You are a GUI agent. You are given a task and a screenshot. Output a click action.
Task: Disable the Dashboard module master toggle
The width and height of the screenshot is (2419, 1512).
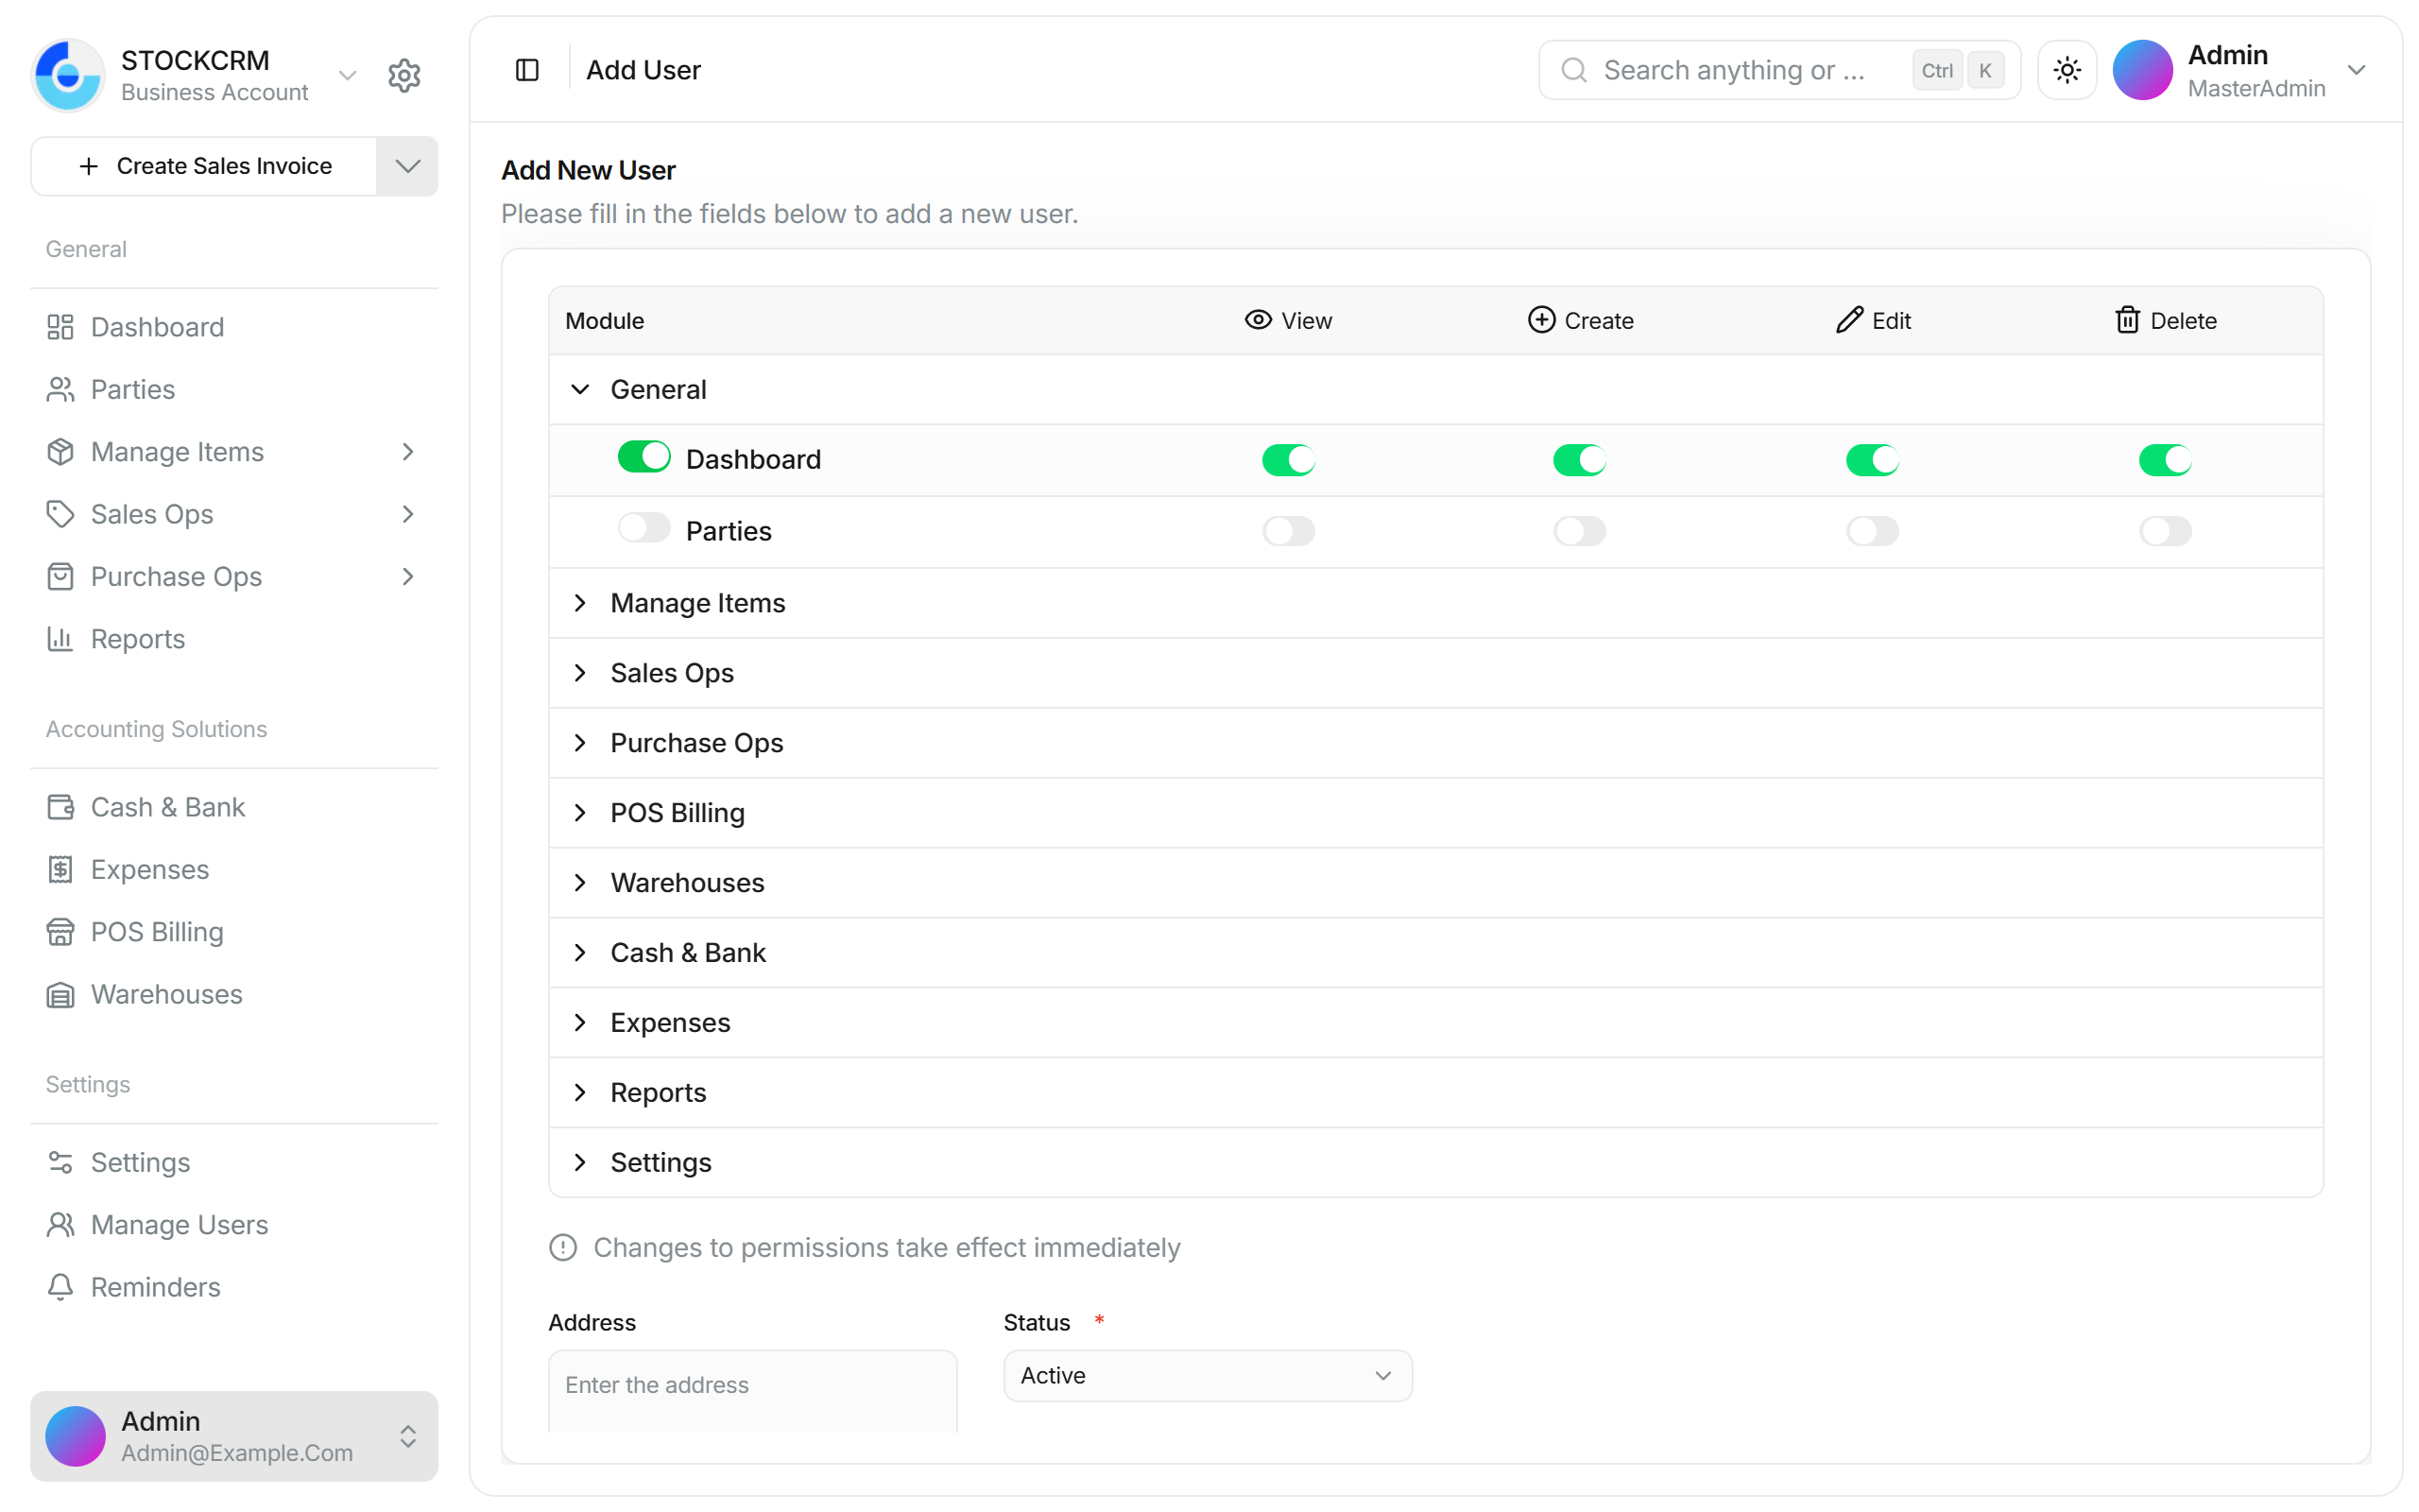[x=643, y=457]
